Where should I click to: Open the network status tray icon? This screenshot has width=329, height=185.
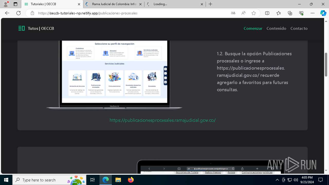tap(290, 180)
